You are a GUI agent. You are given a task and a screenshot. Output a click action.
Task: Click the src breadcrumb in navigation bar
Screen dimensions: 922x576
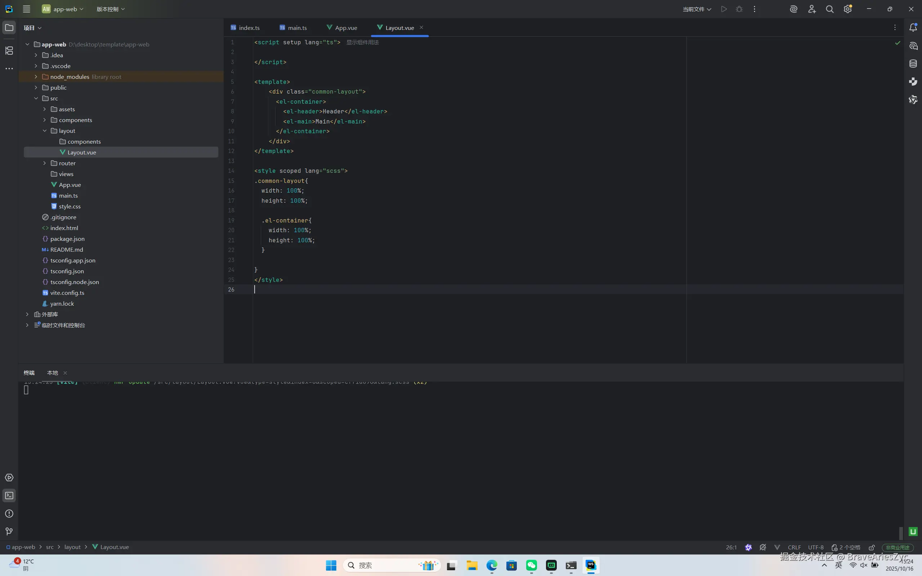[x=50, y=547]
